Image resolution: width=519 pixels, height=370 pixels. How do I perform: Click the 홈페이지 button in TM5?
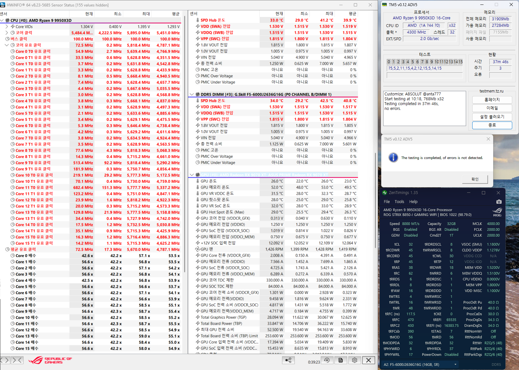pyautogui.click(x=492, y=100)
